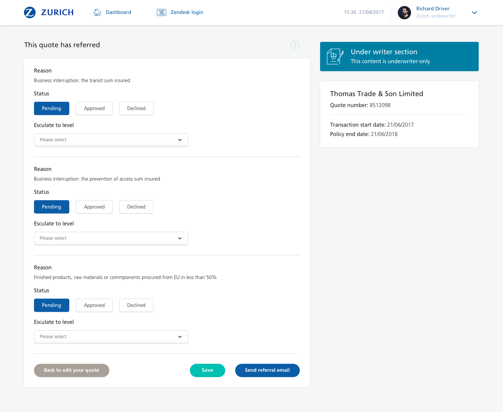The height and width of the screenshot is (412, 503).
Task: Open first Esculate to level dropdown
Action: pos(111,140)
